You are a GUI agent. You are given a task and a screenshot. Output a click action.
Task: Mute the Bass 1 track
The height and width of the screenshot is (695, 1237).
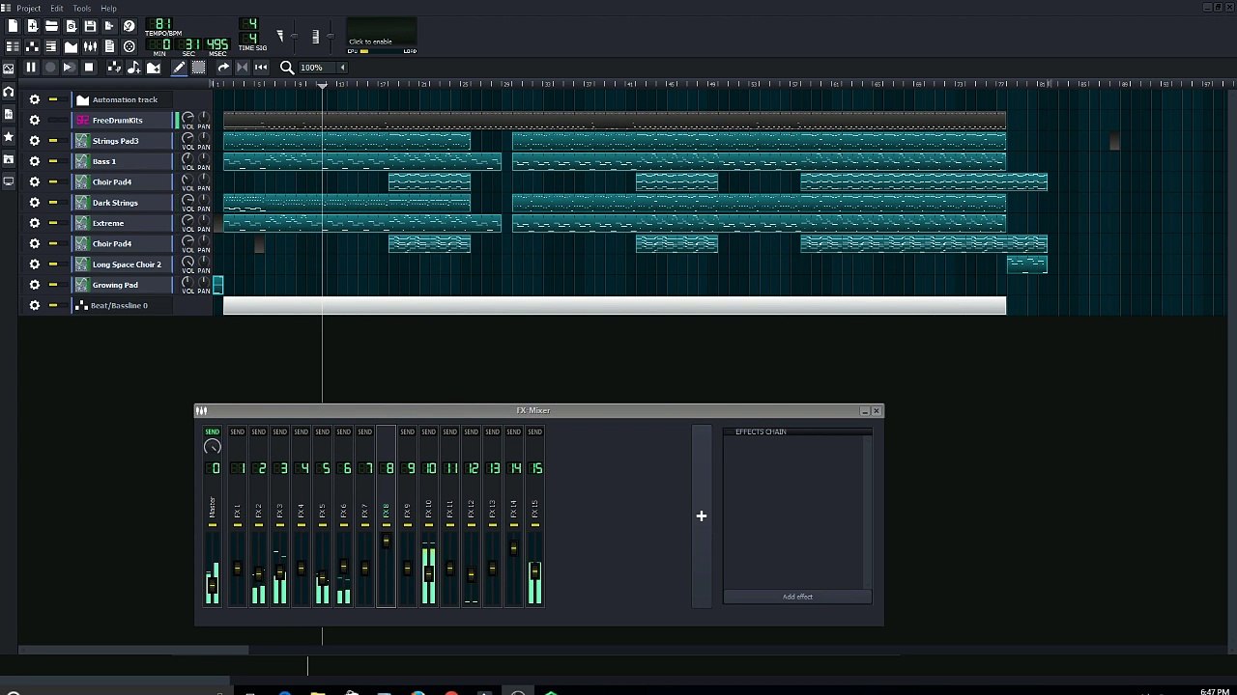tap(53, 161)
